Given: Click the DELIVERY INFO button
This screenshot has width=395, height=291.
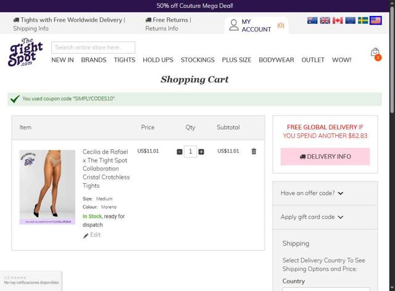Looking at the screenshot, I should [325, 157].
